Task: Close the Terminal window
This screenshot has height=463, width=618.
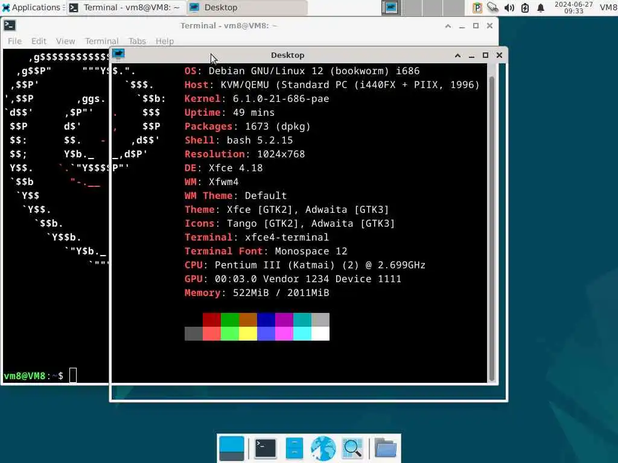Action: tap(489, 26)
